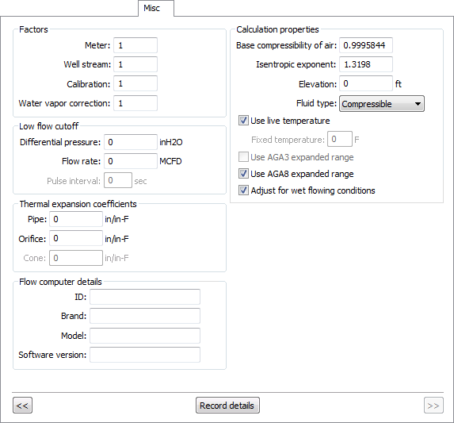Click the Pipe thermal expansion field

tap(76, 219)
